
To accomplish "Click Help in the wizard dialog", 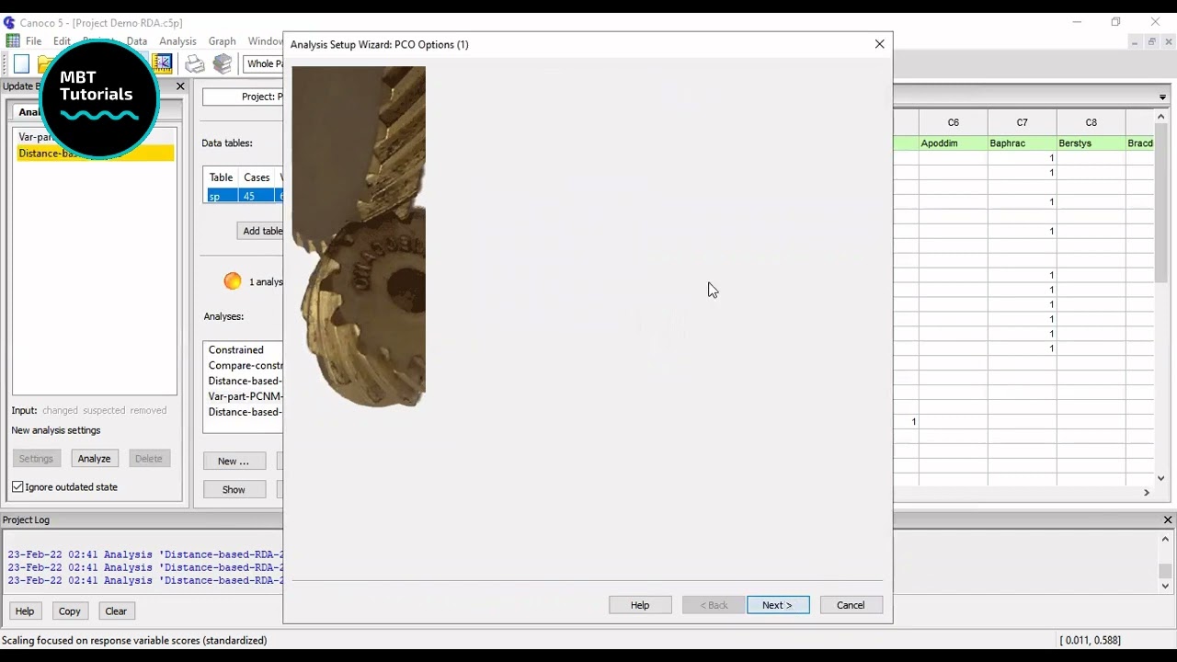I will pyautogui.click(x=640, y=605).
